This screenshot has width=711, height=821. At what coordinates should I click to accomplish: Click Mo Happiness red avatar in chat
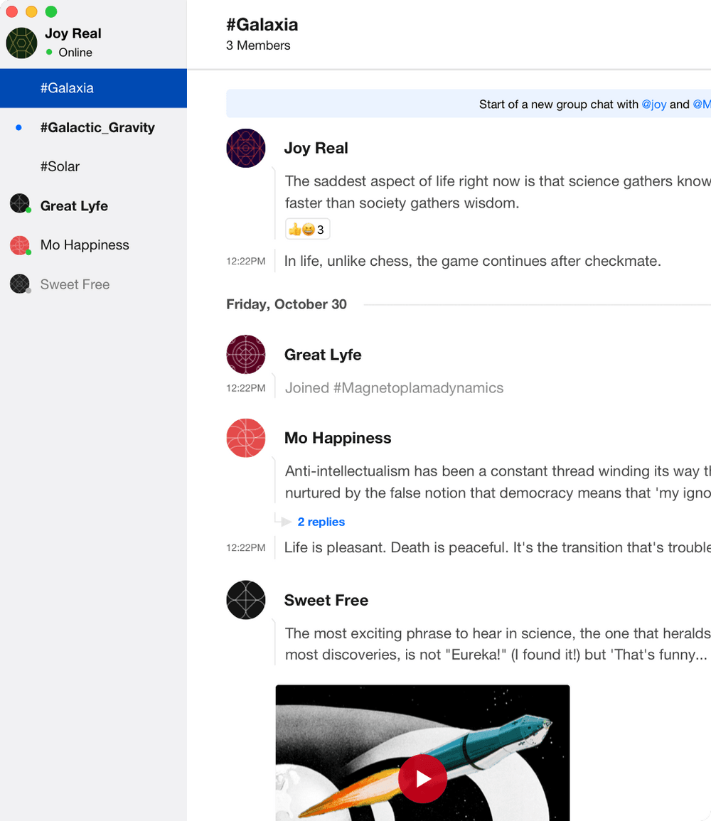pyautogui.click(x=245, y=438)
